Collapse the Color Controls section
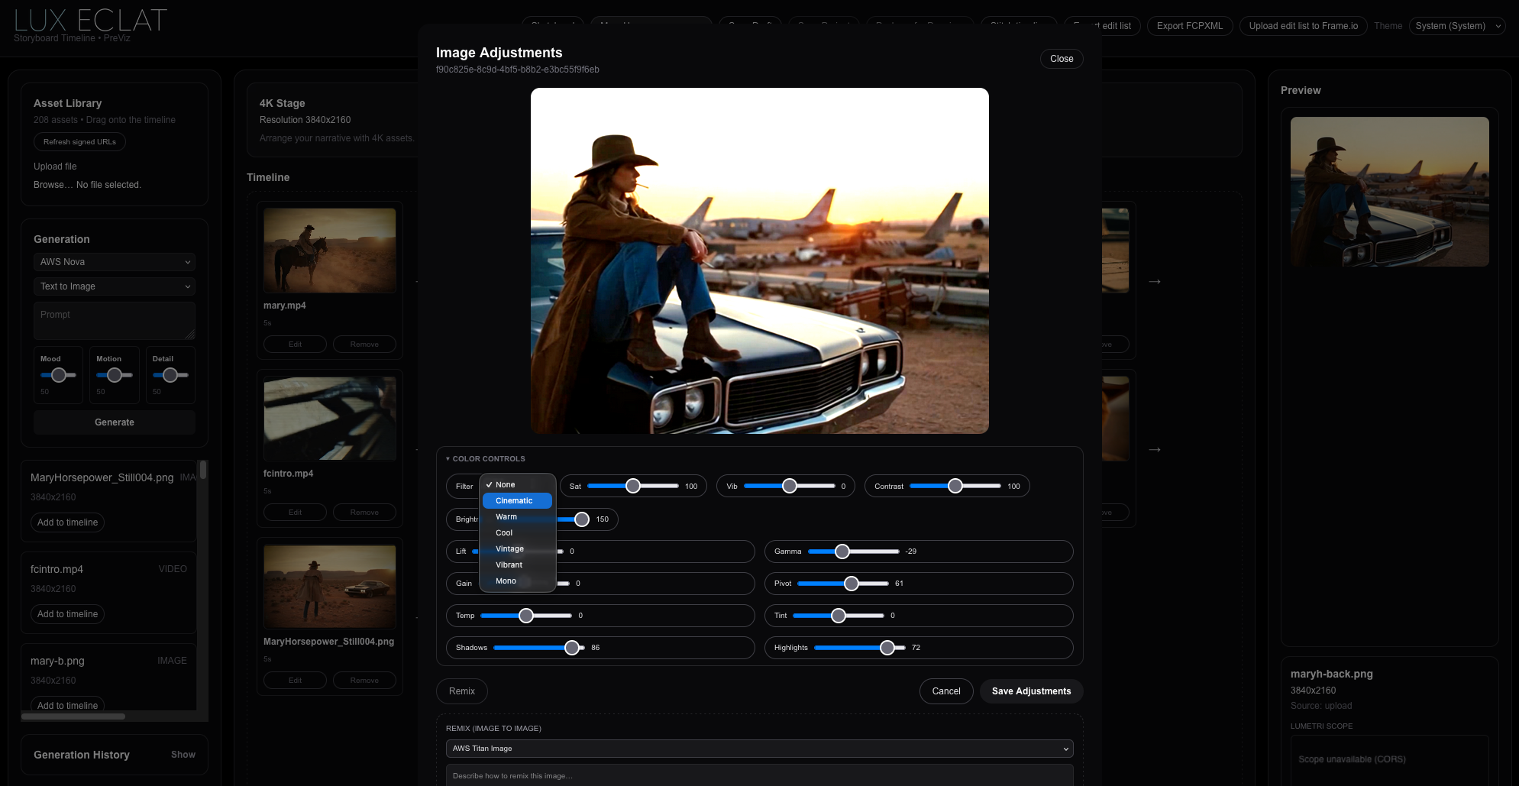 (x=485, y=458)
